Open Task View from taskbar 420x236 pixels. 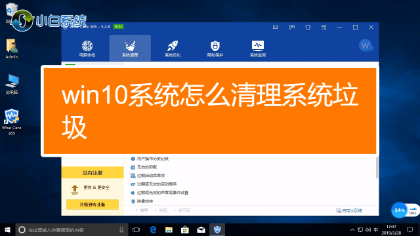136,230
